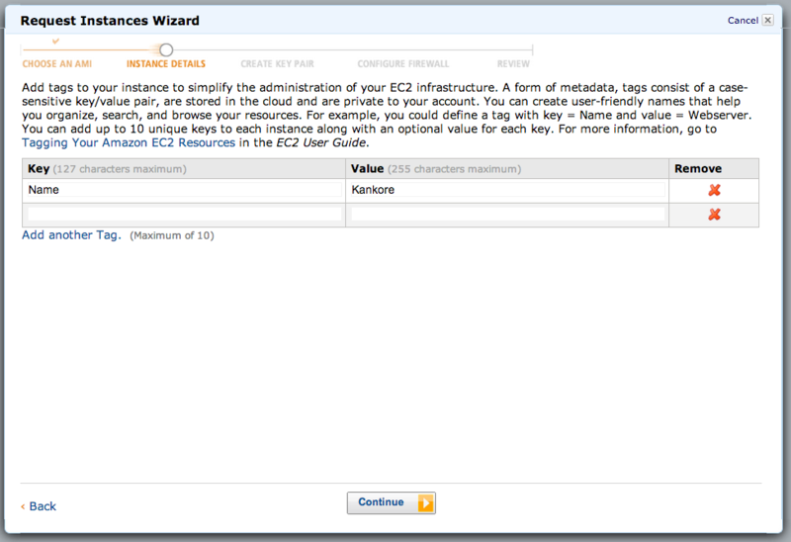This screenshot has width=791, height=542.
Task: Click Add another Tag link
Action: click(x=71, y=235)
